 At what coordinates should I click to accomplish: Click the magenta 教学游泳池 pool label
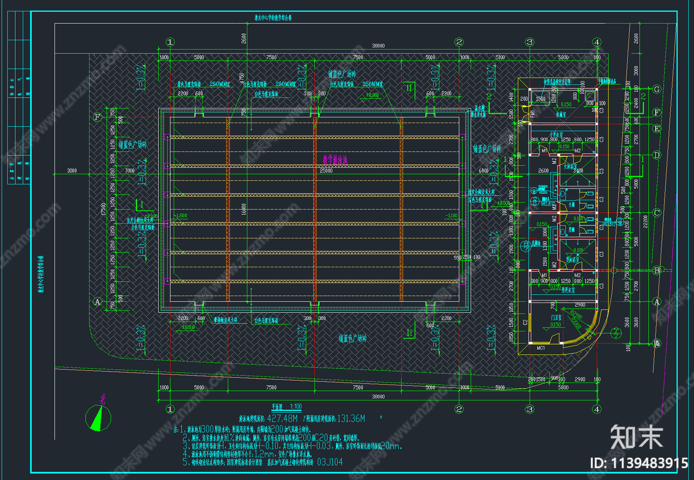tap(335, 160)
